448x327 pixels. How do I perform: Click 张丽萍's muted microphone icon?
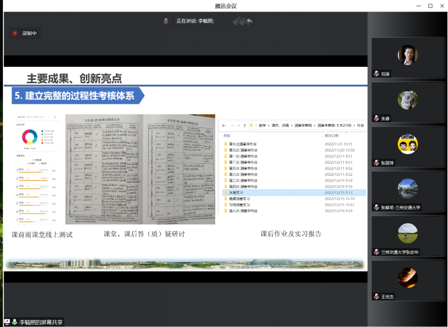coord(377,163)
